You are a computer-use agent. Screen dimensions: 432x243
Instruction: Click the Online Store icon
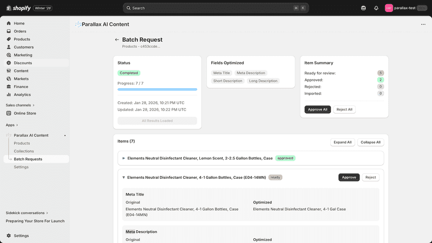[9, 113]
